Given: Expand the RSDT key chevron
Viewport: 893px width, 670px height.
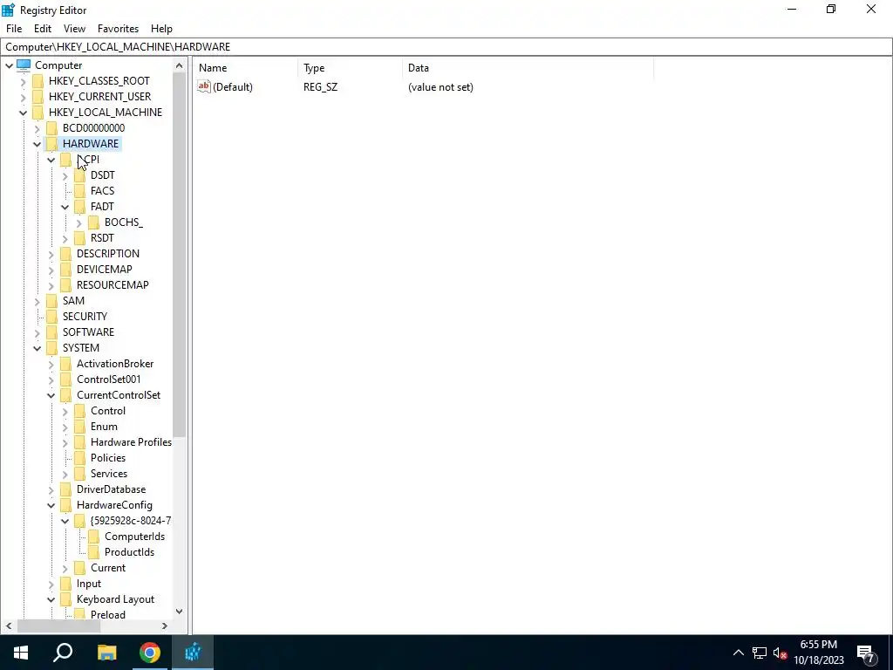Looking at the screenshot, I should (x=65, y=238).
